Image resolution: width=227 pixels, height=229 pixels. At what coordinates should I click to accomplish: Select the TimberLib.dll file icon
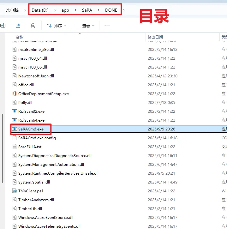click(x=15, y=208)
